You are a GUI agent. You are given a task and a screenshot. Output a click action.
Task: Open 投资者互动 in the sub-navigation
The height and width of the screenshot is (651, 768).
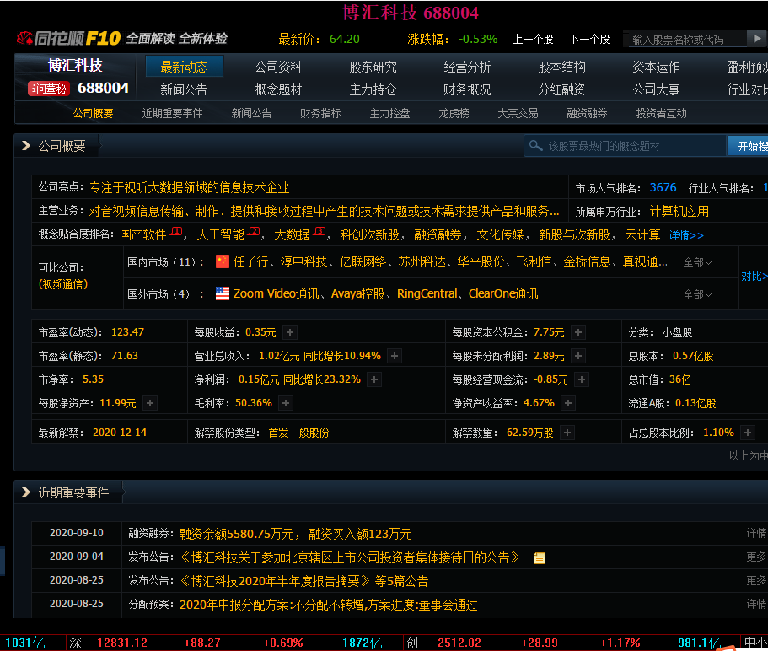coord(661,114)
